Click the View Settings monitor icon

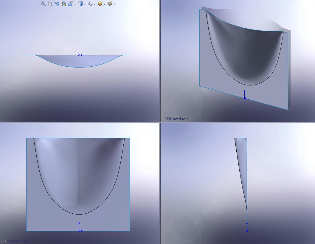click(110, 4)
